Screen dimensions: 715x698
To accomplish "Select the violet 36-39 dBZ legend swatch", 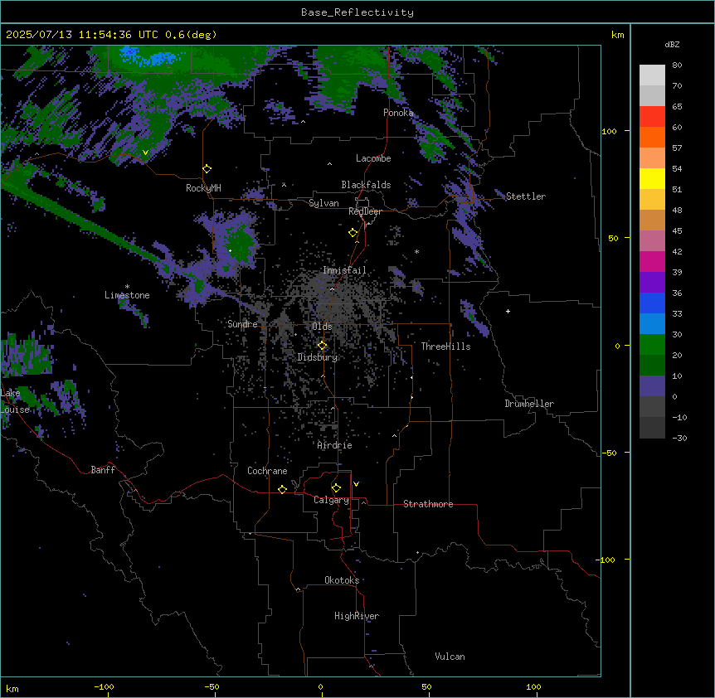I will pyautogui.click(x=652, y=283).
